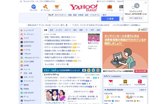Switch to the スポーツ news tab
The image size is (167, 104).
(68, 30)
